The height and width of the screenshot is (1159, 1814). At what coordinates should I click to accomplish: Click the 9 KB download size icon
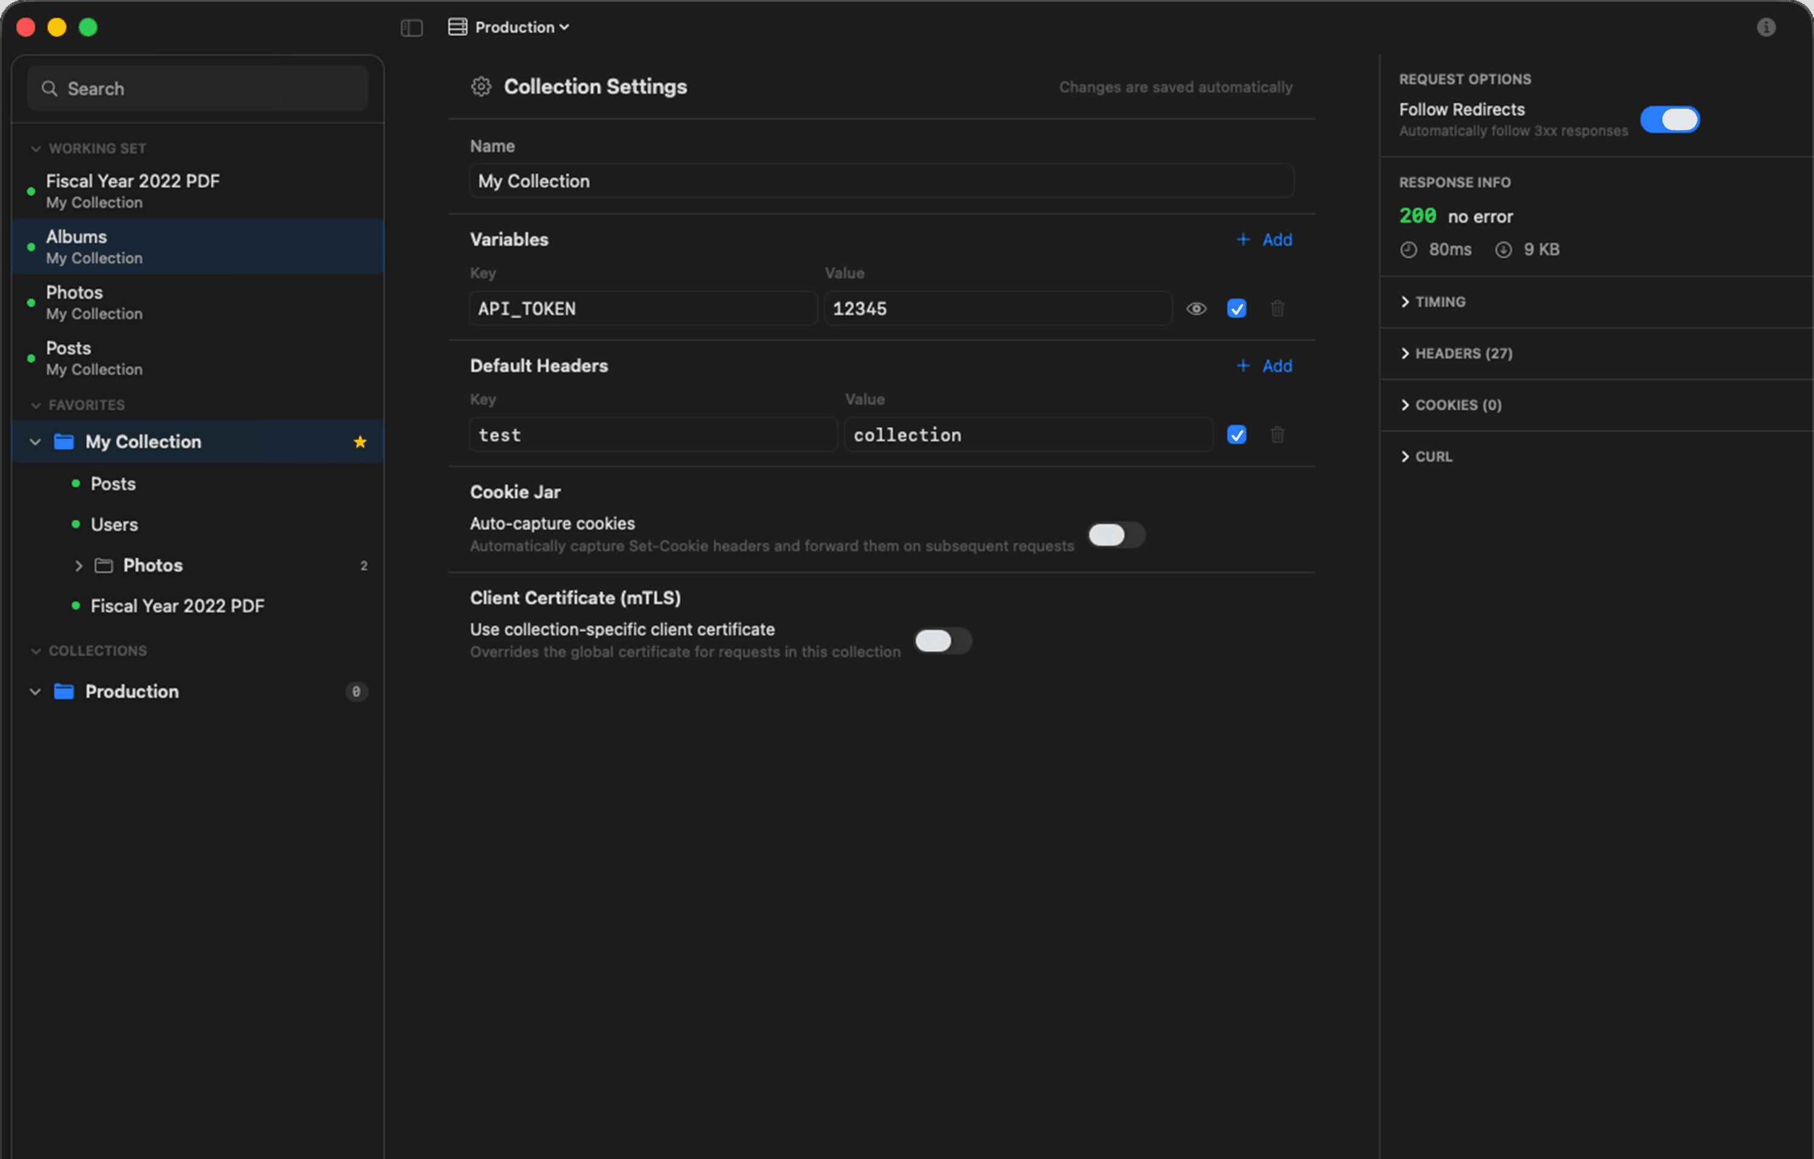[x=1503, y=250]
